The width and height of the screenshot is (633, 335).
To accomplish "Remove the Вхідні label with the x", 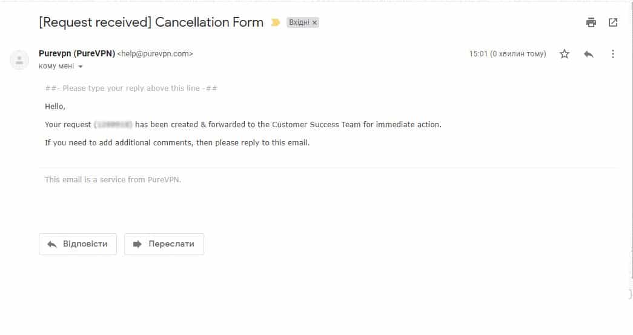I will 314,22.
